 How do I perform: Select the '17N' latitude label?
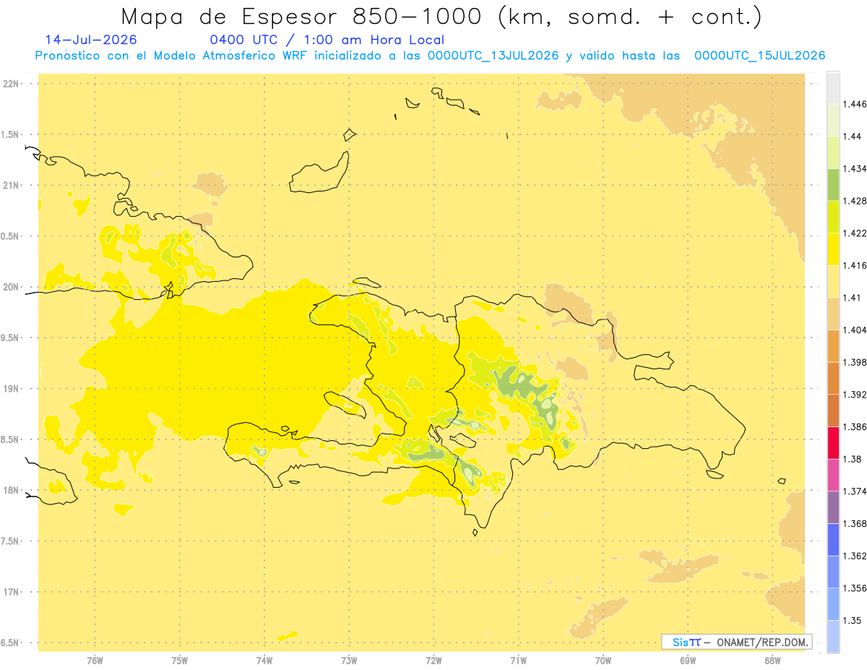(x=11, y=593)
